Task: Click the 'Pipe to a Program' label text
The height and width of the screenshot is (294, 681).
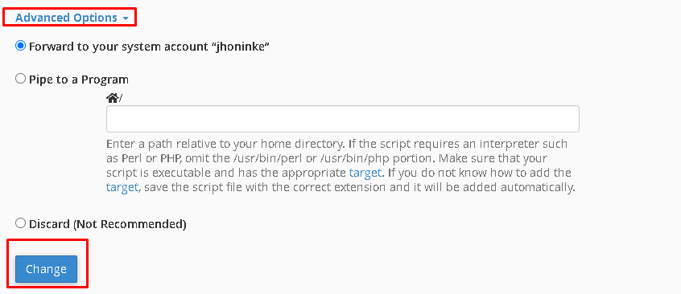Action: click(x=79, y=80)
